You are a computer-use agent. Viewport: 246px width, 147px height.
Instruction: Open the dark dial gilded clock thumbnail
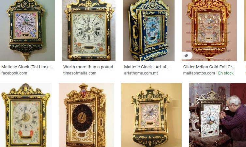86,115
